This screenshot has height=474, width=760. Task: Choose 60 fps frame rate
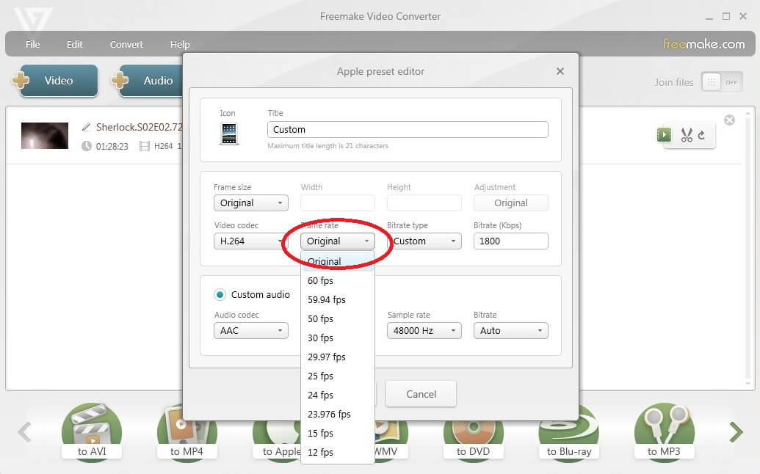[338, 281]
